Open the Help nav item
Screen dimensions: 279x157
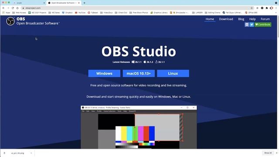coord(252,19)
